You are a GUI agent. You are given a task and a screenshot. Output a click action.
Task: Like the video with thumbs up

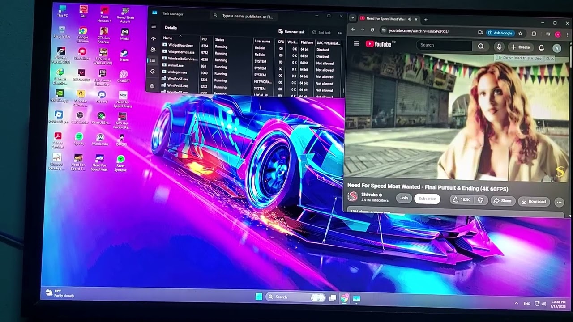click(461, 200)
